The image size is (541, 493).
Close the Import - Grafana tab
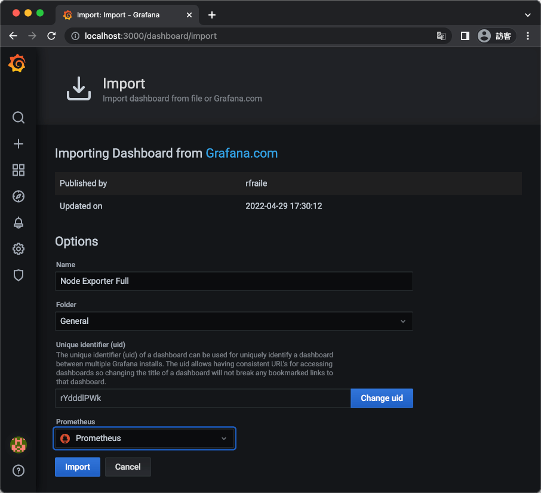pyautogui.click(x=189, y=15)
